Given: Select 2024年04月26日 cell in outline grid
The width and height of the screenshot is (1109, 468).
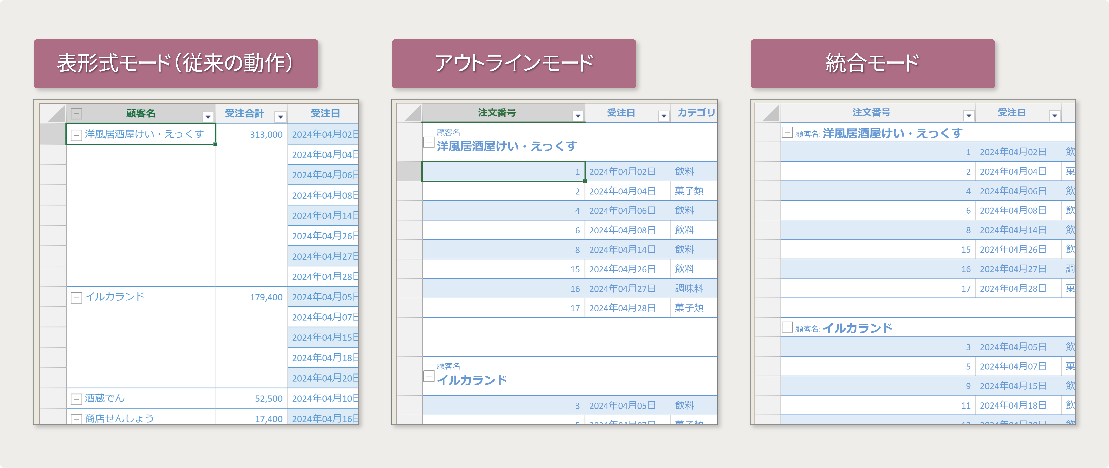Looking at the screenshot, I should 627,269.
